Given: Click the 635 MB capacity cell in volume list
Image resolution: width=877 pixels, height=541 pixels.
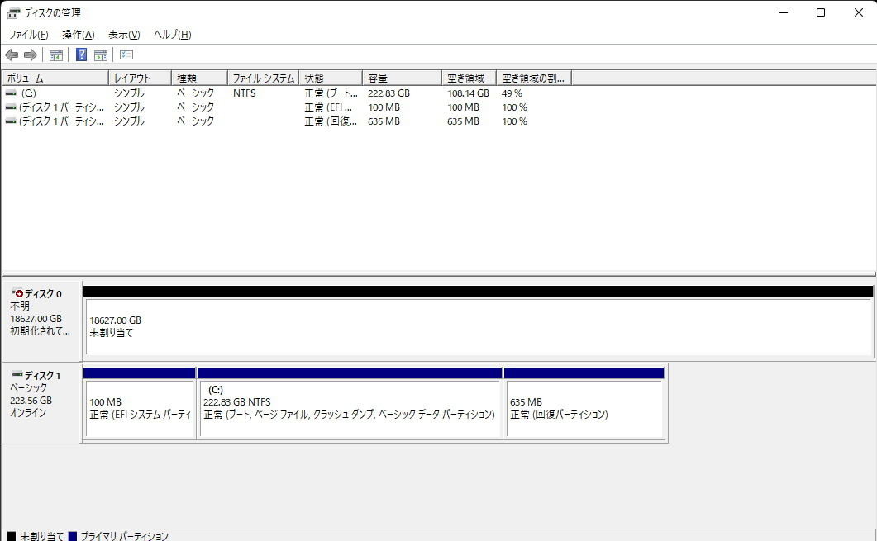Looking at the screenshot, I should 384,121.
